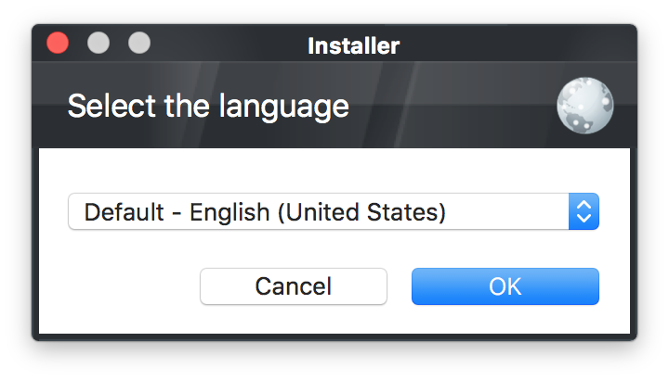Click the word "English" in language field
Viewport: 669px width, 380px height.
(x=230, y=212)
